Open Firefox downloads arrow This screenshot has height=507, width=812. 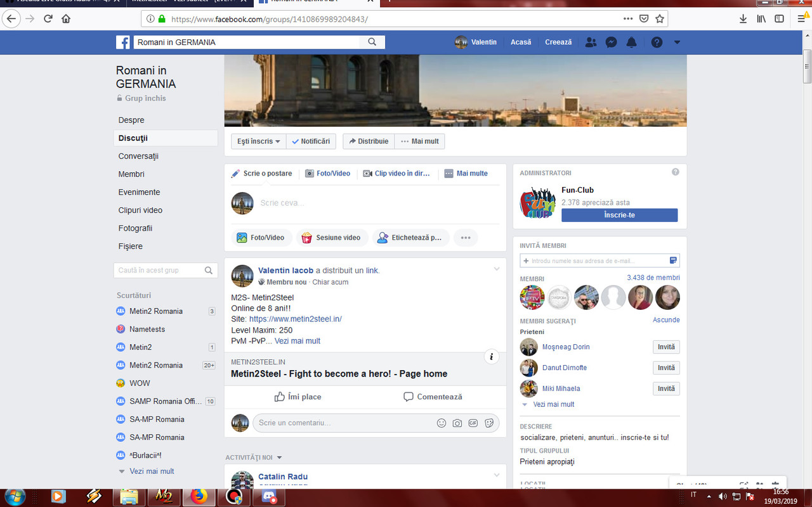(743, 18)
